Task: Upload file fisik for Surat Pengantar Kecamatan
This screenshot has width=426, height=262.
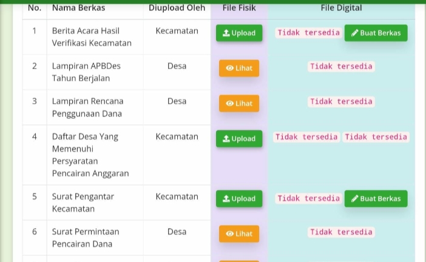Action: click(x=239, y=199)
